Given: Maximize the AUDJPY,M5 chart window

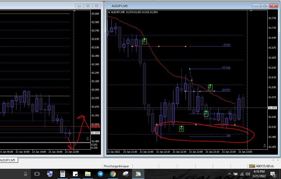Looking at the screenshot, I should click(265, 6).
